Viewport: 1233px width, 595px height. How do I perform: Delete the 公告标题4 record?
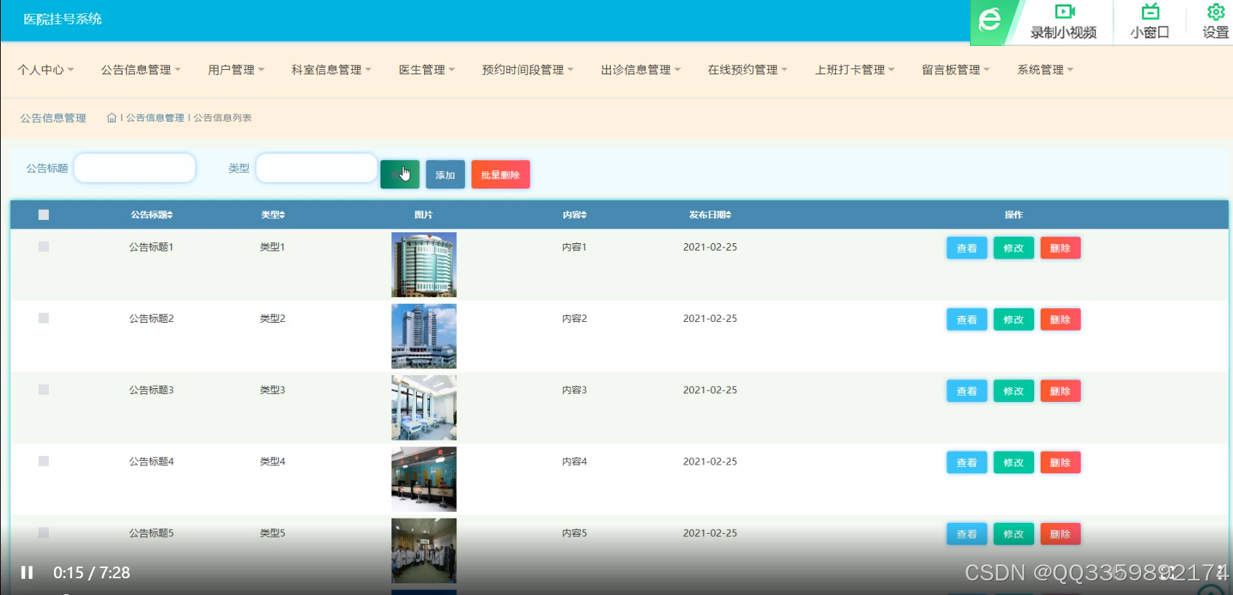(x=1060, y=462)
